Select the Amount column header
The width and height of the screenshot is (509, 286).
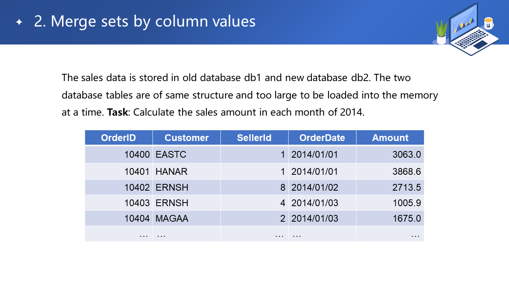point(390,138)
